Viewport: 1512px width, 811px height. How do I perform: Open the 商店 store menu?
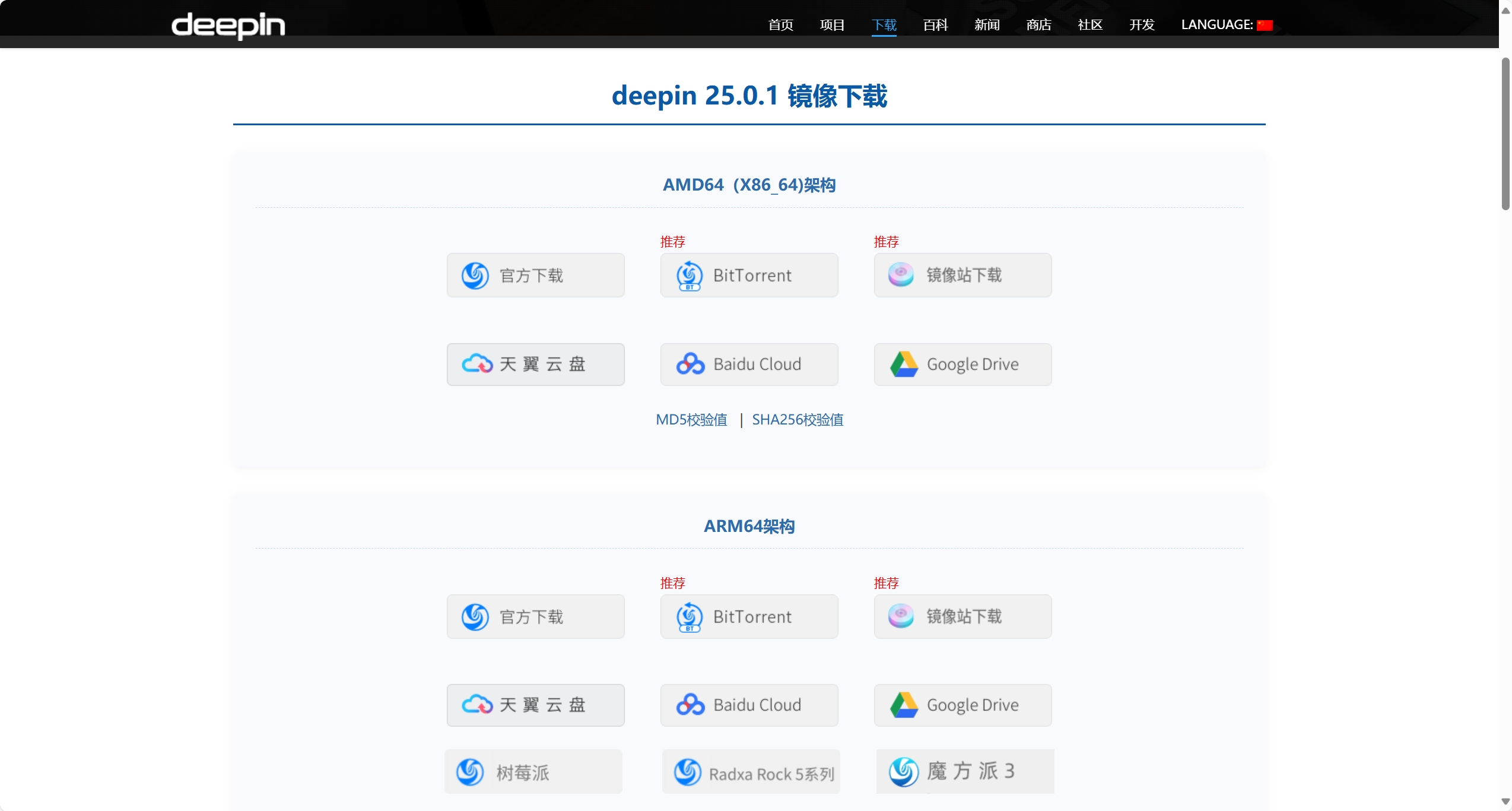[x=1038, y=24]
